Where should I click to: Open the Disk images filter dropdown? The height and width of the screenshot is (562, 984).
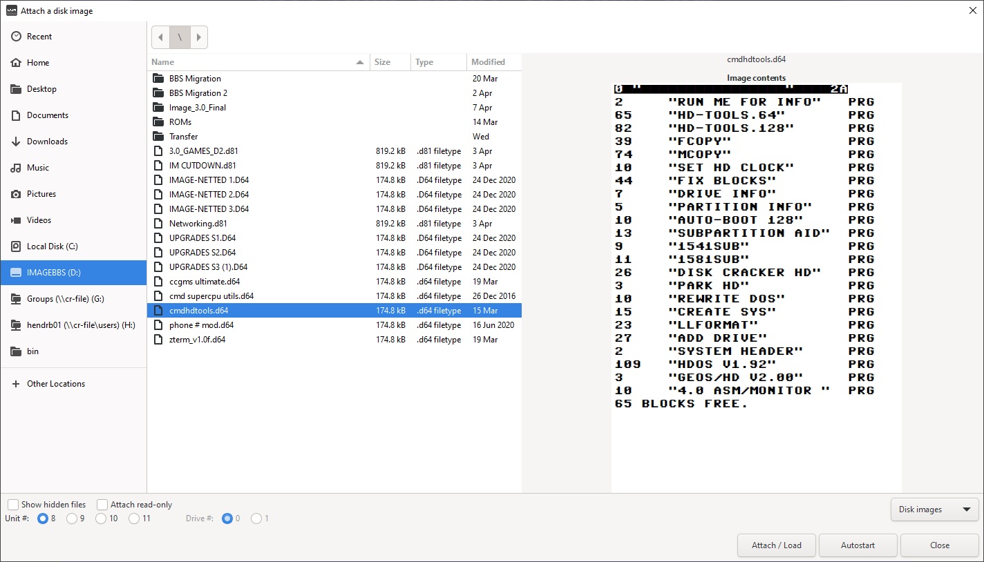coord(934,510)
